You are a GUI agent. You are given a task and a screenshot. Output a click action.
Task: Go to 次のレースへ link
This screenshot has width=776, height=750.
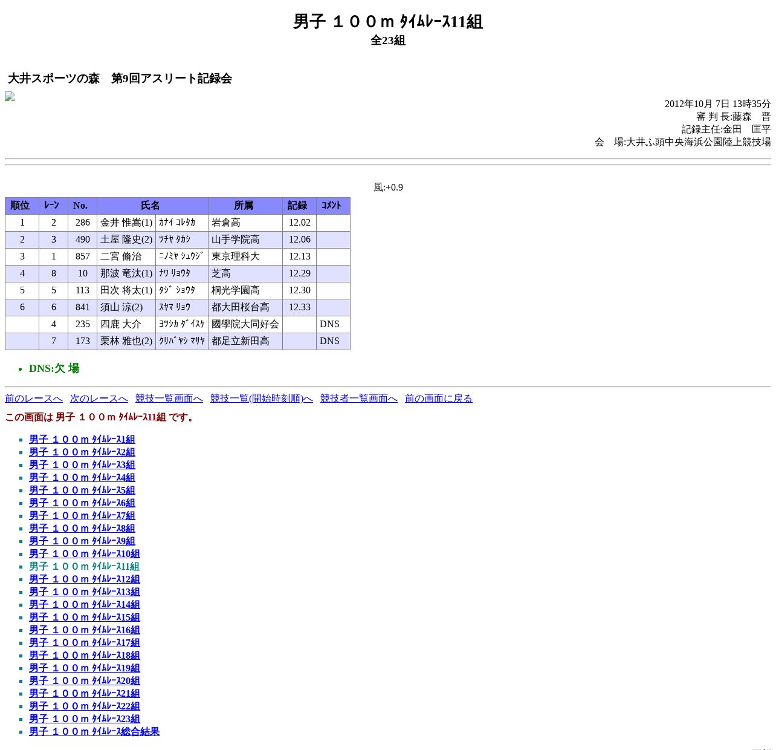pos(99,399)
